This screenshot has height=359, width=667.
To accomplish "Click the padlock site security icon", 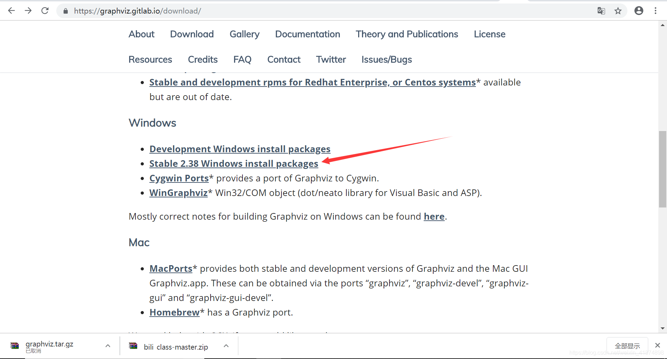I will tap(65, 11).
